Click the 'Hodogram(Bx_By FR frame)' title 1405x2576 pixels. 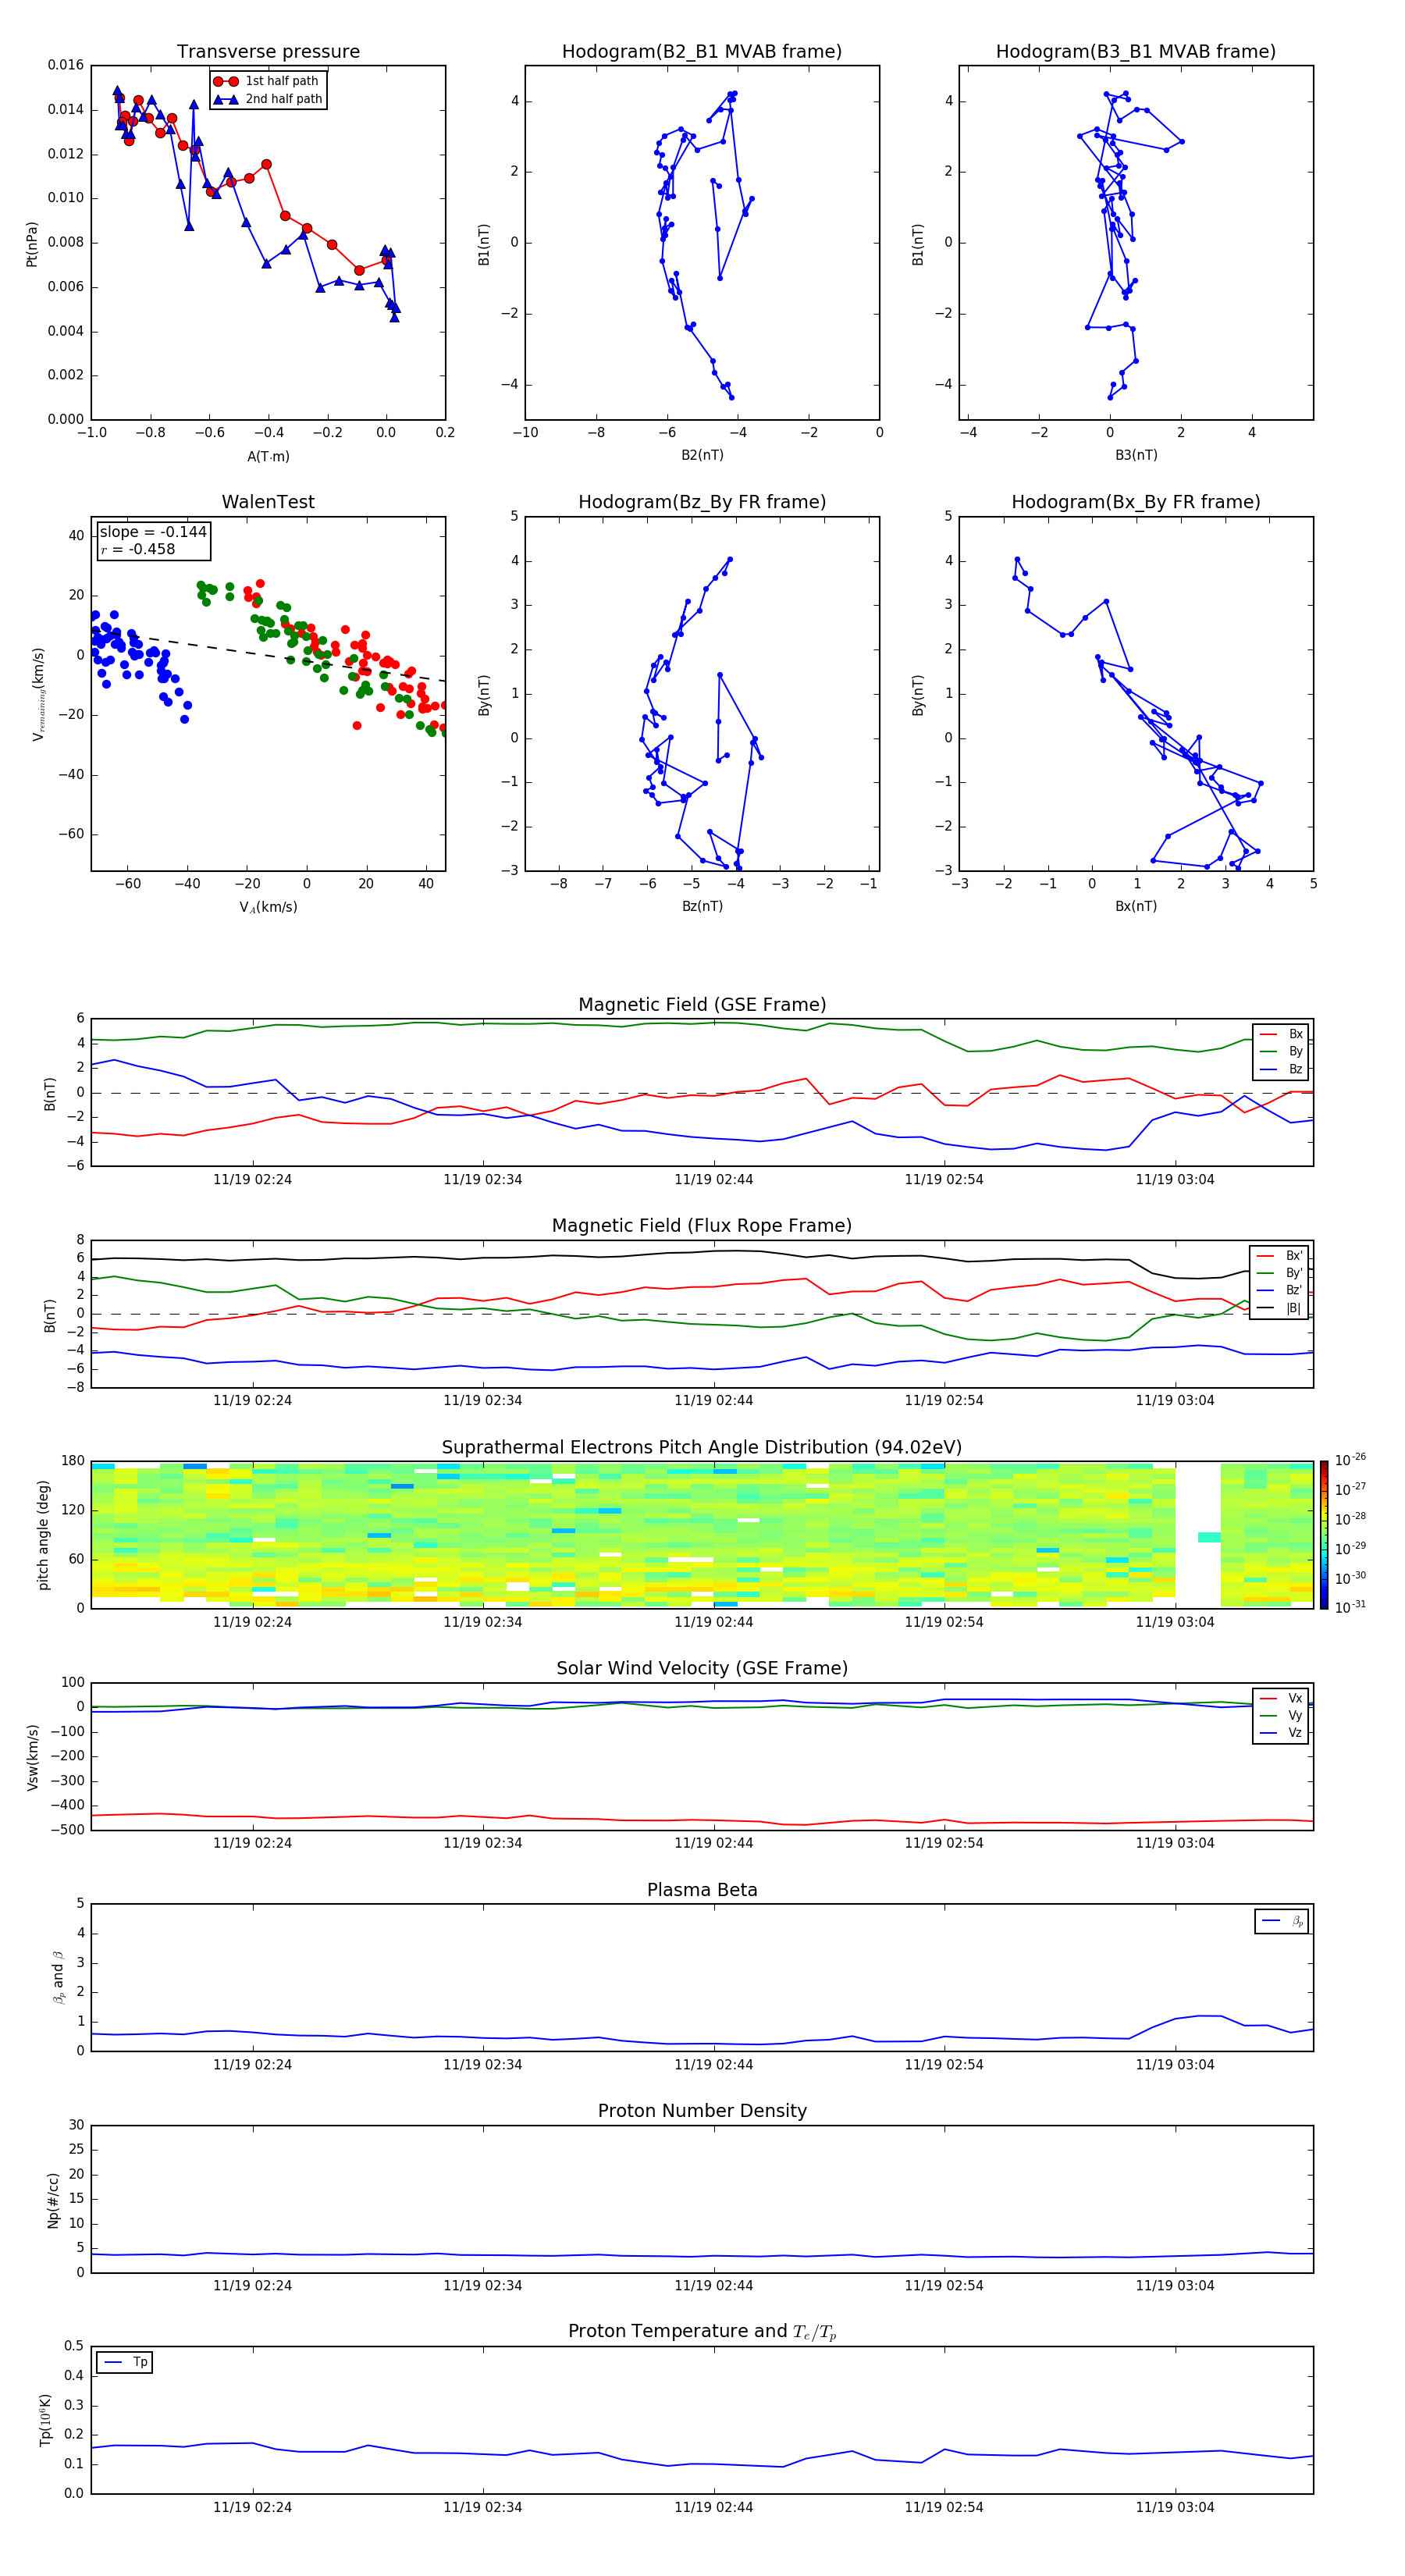tap(1136, 502)
